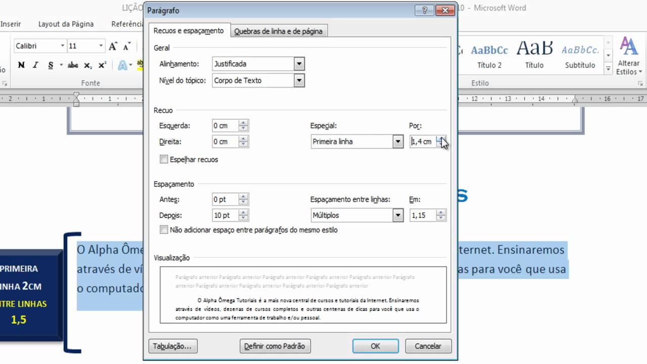Open Alinhamento dropdown

coord(299,64)
